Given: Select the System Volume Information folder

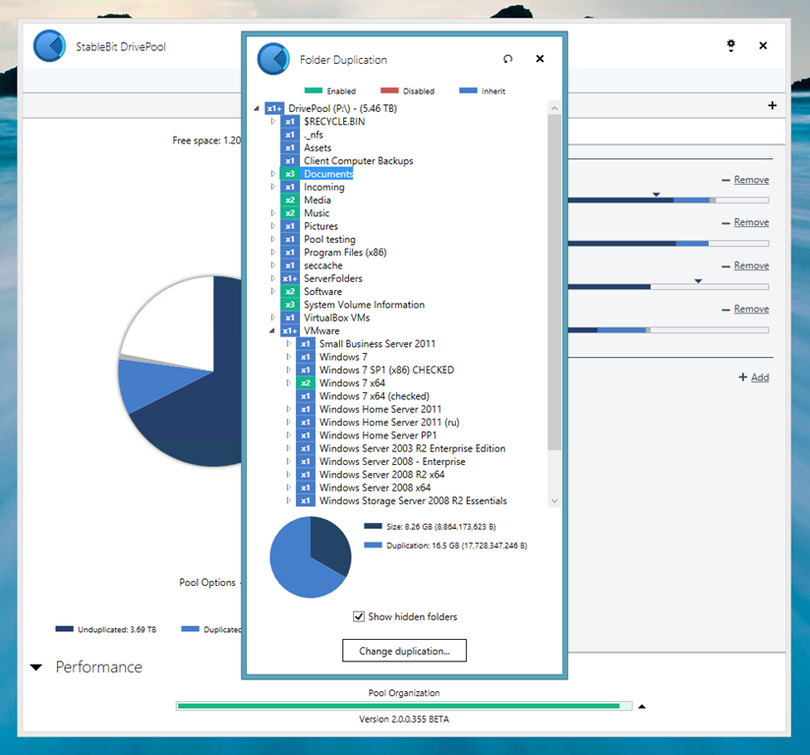Looking at the screenshot, I should (364, 305).
